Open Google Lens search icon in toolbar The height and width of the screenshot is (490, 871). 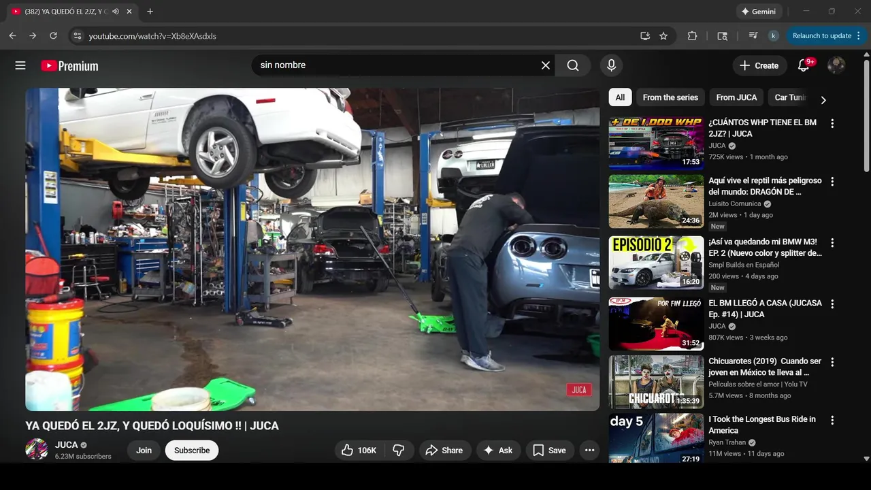coord(723,36)
